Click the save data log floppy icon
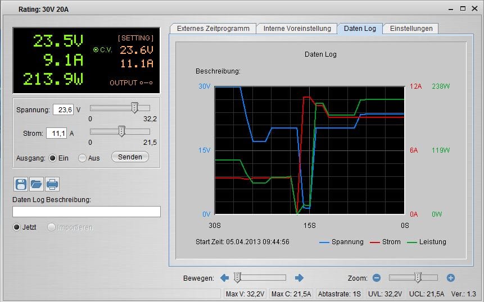This screenshot has width=484, height=302. coord(21,184)
